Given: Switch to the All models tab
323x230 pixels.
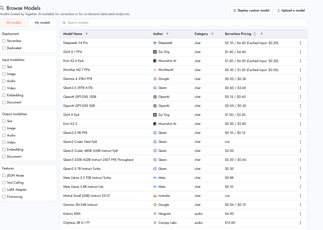Looking at the screenshot, I should tap(14, 23).
